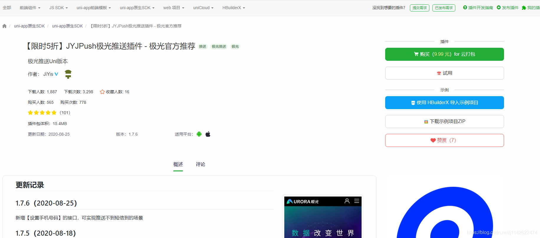Click the 极光推送Uni版本 subtitle

pyautogui.click(x=48, y=61)
